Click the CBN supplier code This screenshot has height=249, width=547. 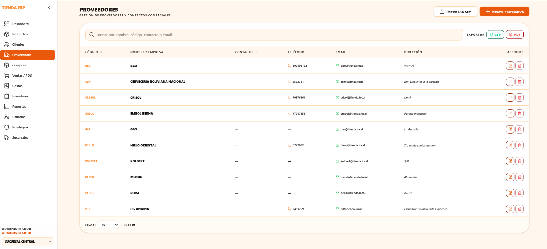click(88, 82)
